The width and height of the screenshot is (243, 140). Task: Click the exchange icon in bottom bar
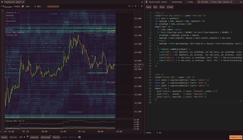click(x=28, y=136)
